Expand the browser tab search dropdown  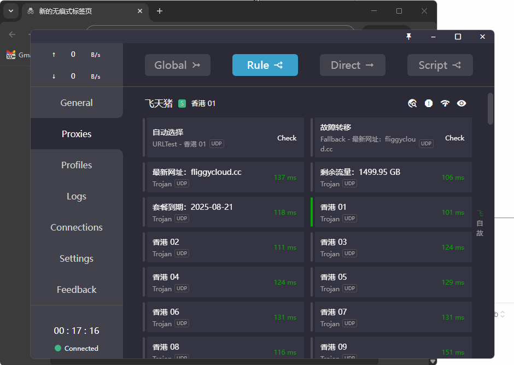[x=11, y=11]
